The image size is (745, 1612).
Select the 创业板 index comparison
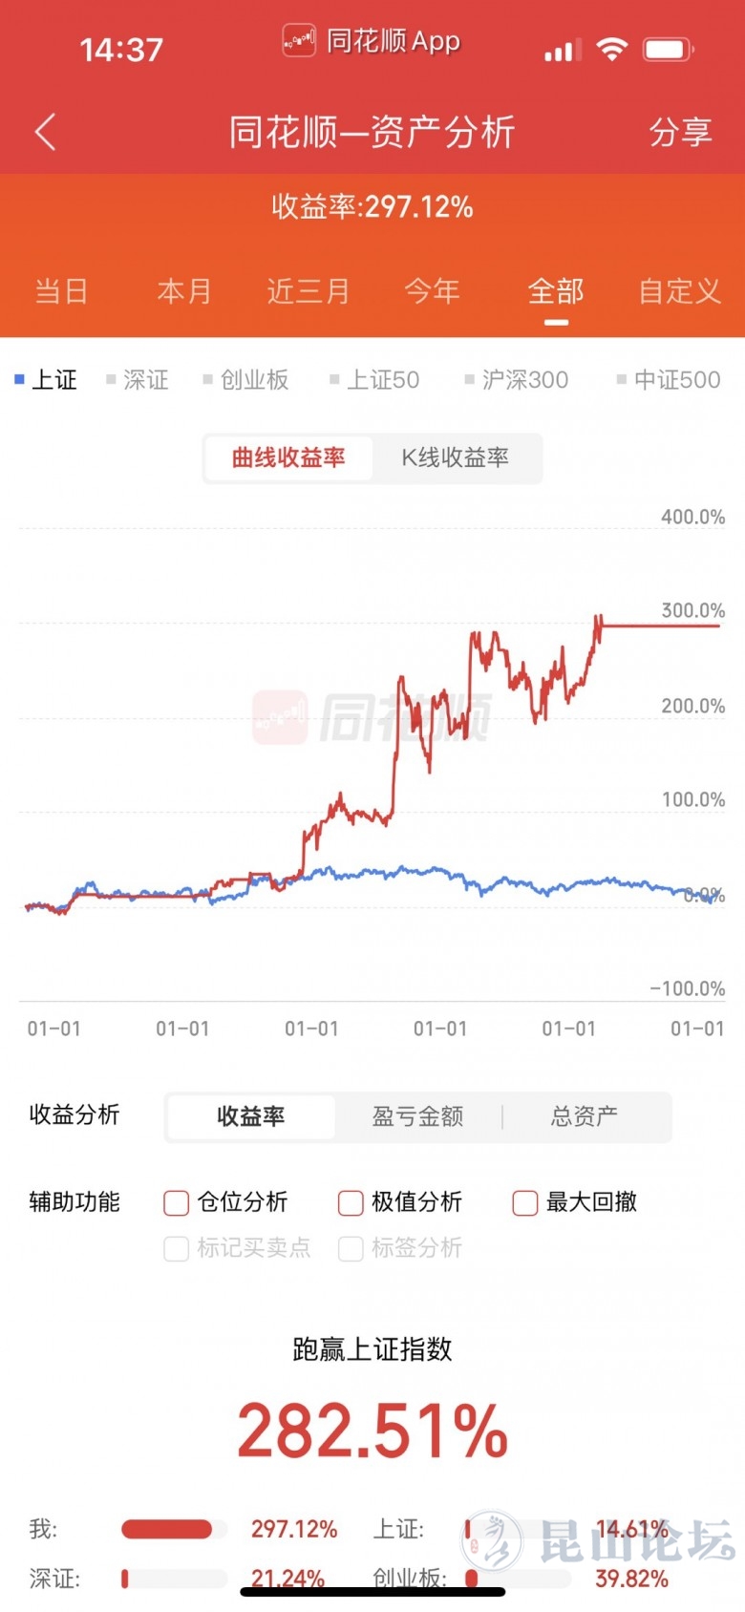point(254,380)
